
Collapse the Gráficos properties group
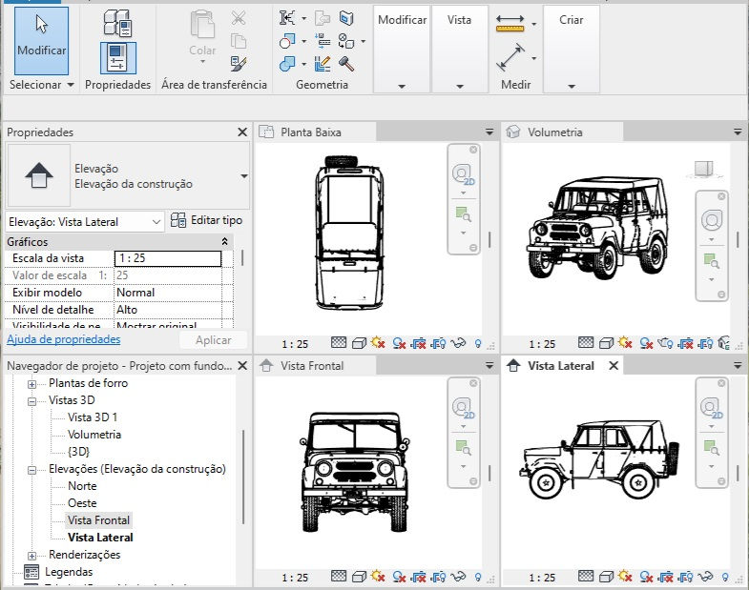click(x=224, y=241)
